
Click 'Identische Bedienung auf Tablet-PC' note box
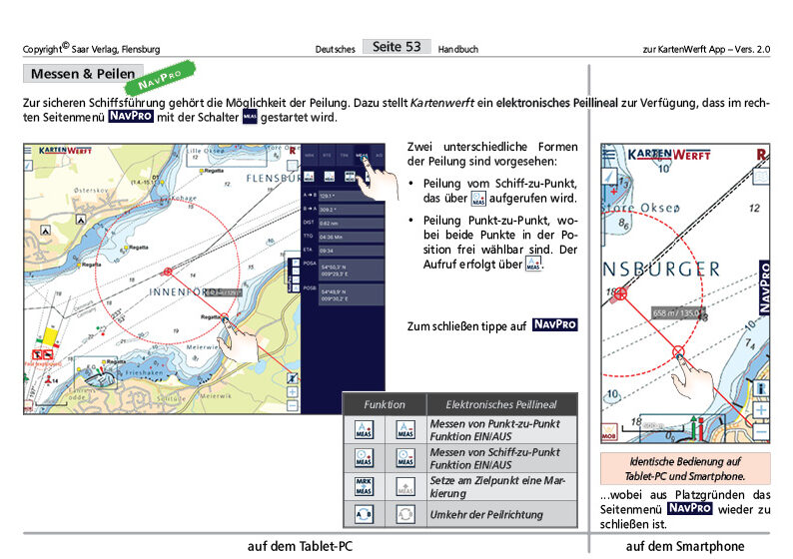point(685,468)
